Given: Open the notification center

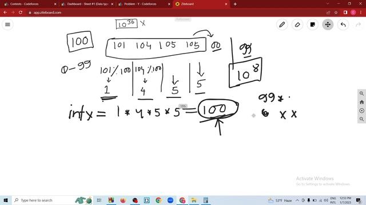Looking at the screenshot, I should point(359,200).
